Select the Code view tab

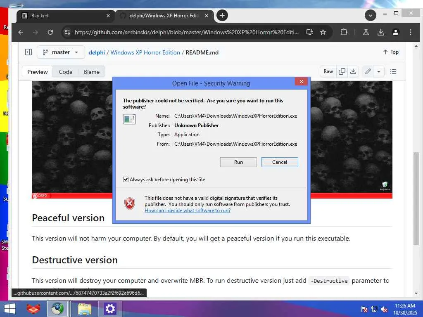(x=66, y=72)
